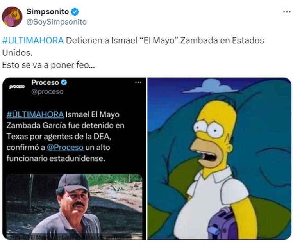Click the blue verified badge beside Simpsonito
Image resolution: width=293 pixels, height=242 pixels.
[75, 12]
